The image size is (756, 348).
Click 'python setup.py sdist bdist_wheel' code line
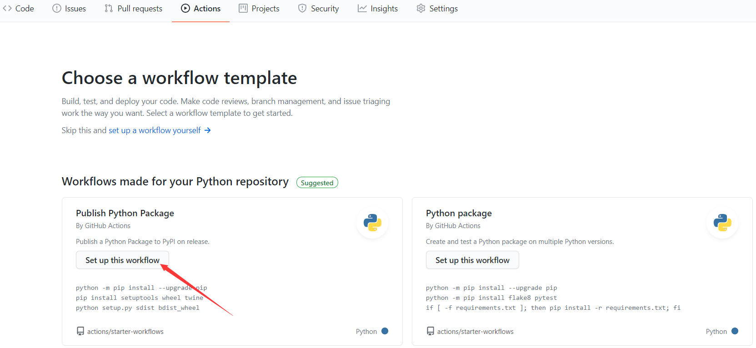(x=138, y=308)
